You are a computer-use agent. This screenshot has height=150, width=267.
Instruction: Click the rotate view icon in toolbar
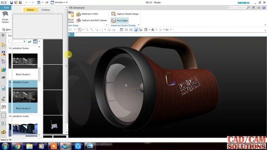131,30
